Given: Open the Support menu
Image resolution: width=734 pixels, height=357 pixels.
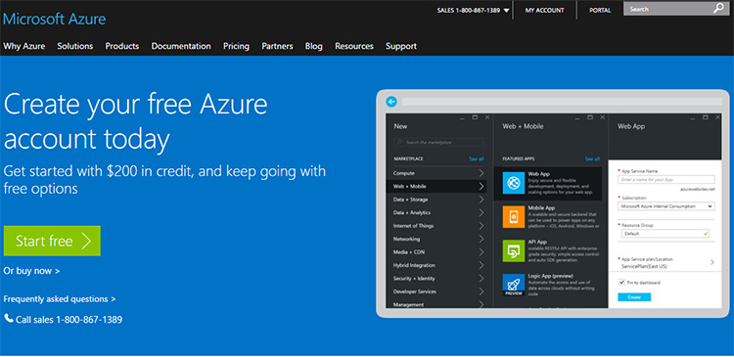Looking at the screenshot, I should (x=401, y=46).
